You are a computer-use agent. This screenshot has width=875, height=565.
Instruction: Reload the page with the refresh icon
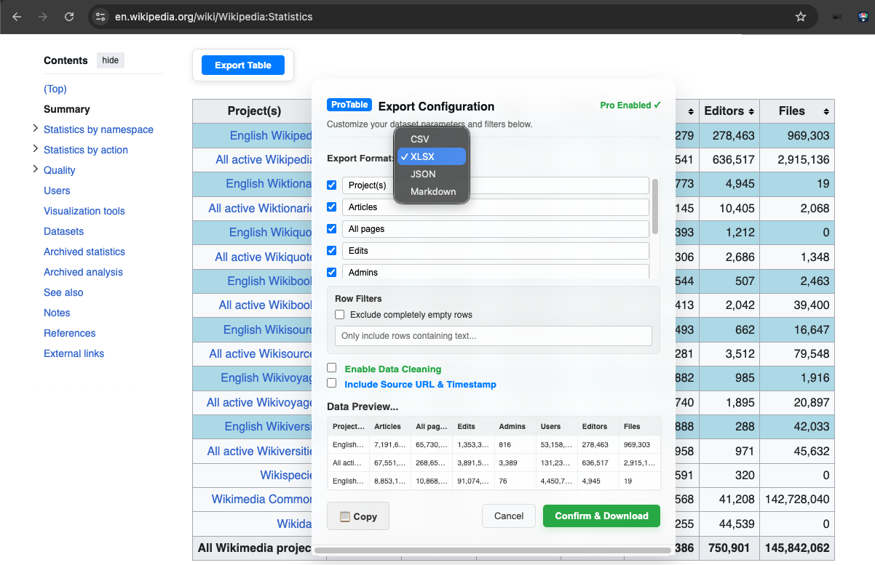69,17
